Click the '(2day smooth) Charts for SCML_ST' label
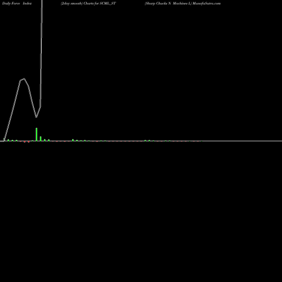Image resolution: width=282 pixels, height=282 pixels. pyautogui.click(x=89, y=3)
